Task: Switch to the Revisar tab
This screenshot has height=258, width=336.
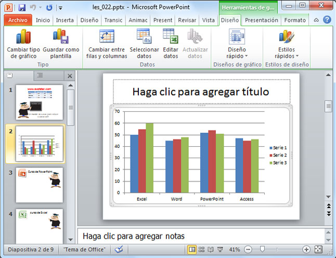Action: 187,20
